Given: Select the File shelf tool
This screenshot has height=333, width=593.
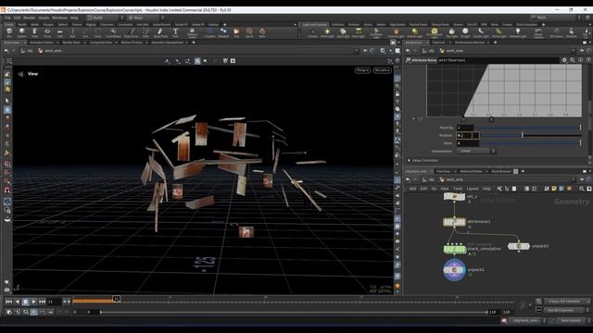Looking at the screenshot, I should (236, 33).
